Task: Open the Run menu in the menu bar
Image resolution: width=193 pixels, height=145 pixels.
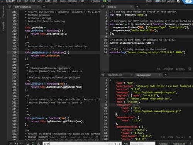Action: (x=55, y=1)
